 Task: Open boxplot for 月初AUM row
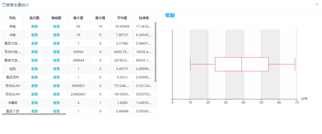pyautogui.click(x=57, y=94)
